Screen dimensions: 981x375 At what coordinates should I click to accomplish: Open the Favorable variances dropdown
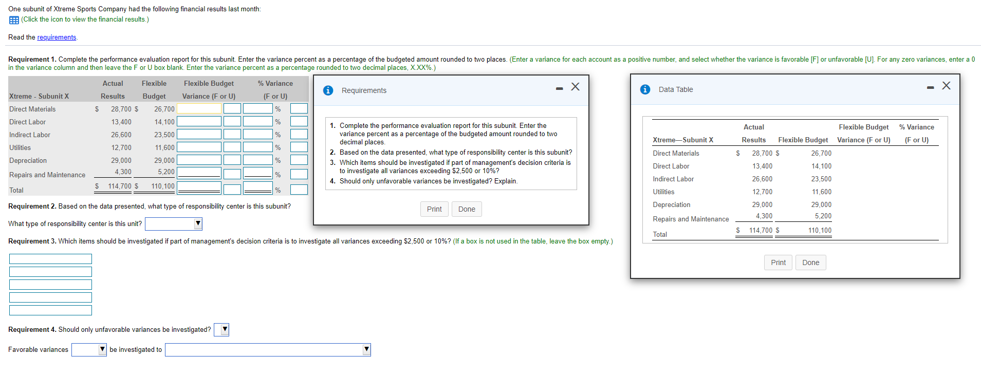coord(89,350)
